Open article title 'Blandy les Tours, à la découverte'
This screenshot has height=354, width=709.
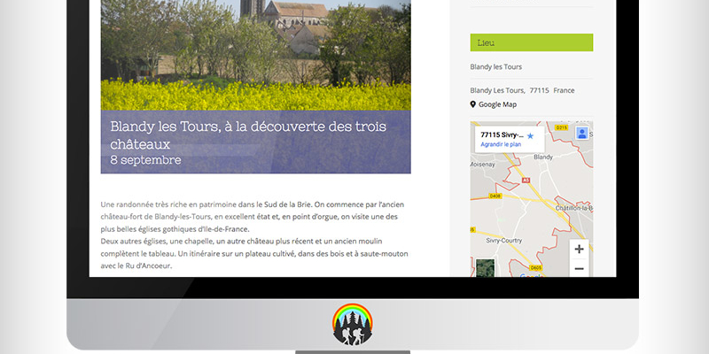[253, 134]
